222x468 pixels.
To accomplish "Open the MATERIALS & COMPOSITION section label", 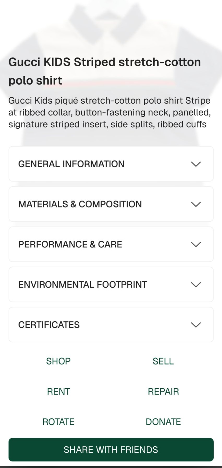I will tap(80, 204).
